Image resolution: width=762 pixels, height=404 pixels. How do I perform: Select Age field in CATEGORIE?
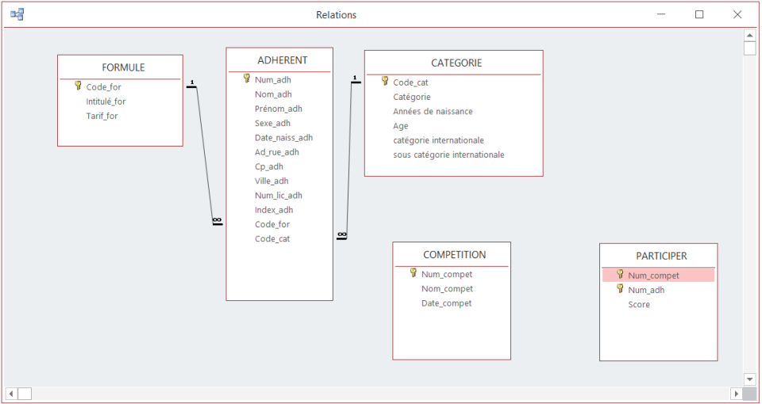pos(400,126)
